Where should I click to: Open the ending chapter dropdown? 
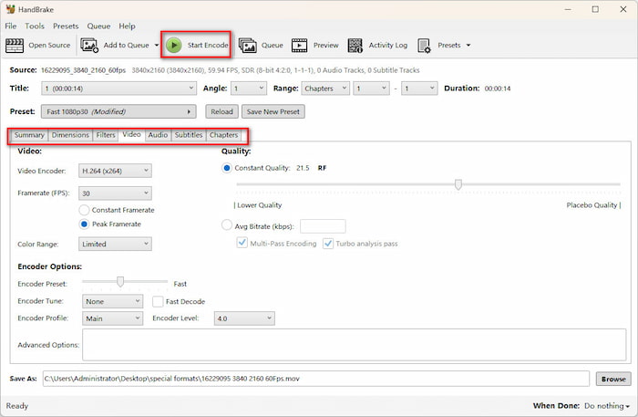click(x=419, y=89)
